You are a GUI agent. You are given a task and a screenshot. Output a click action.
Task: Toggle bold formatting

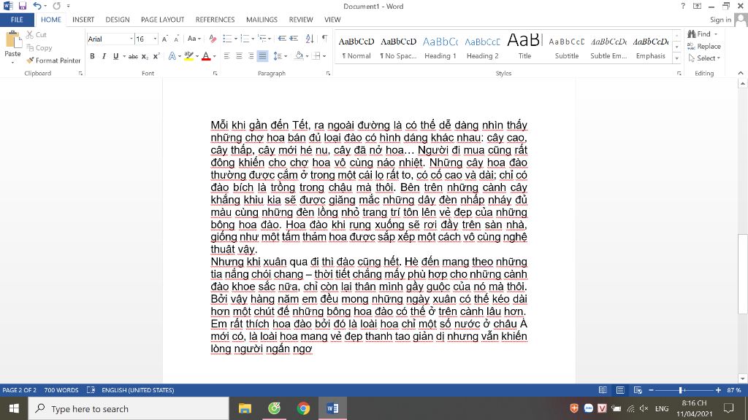coord(92,56)
